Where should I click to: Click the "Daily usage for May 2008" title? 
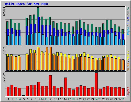click(x=26, y=4)
